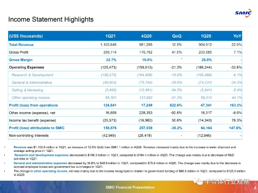The width and height of the screenshot is (258, 193).
Task: Click 'Income tax benefit (expense)' row label
Action: 33,120
